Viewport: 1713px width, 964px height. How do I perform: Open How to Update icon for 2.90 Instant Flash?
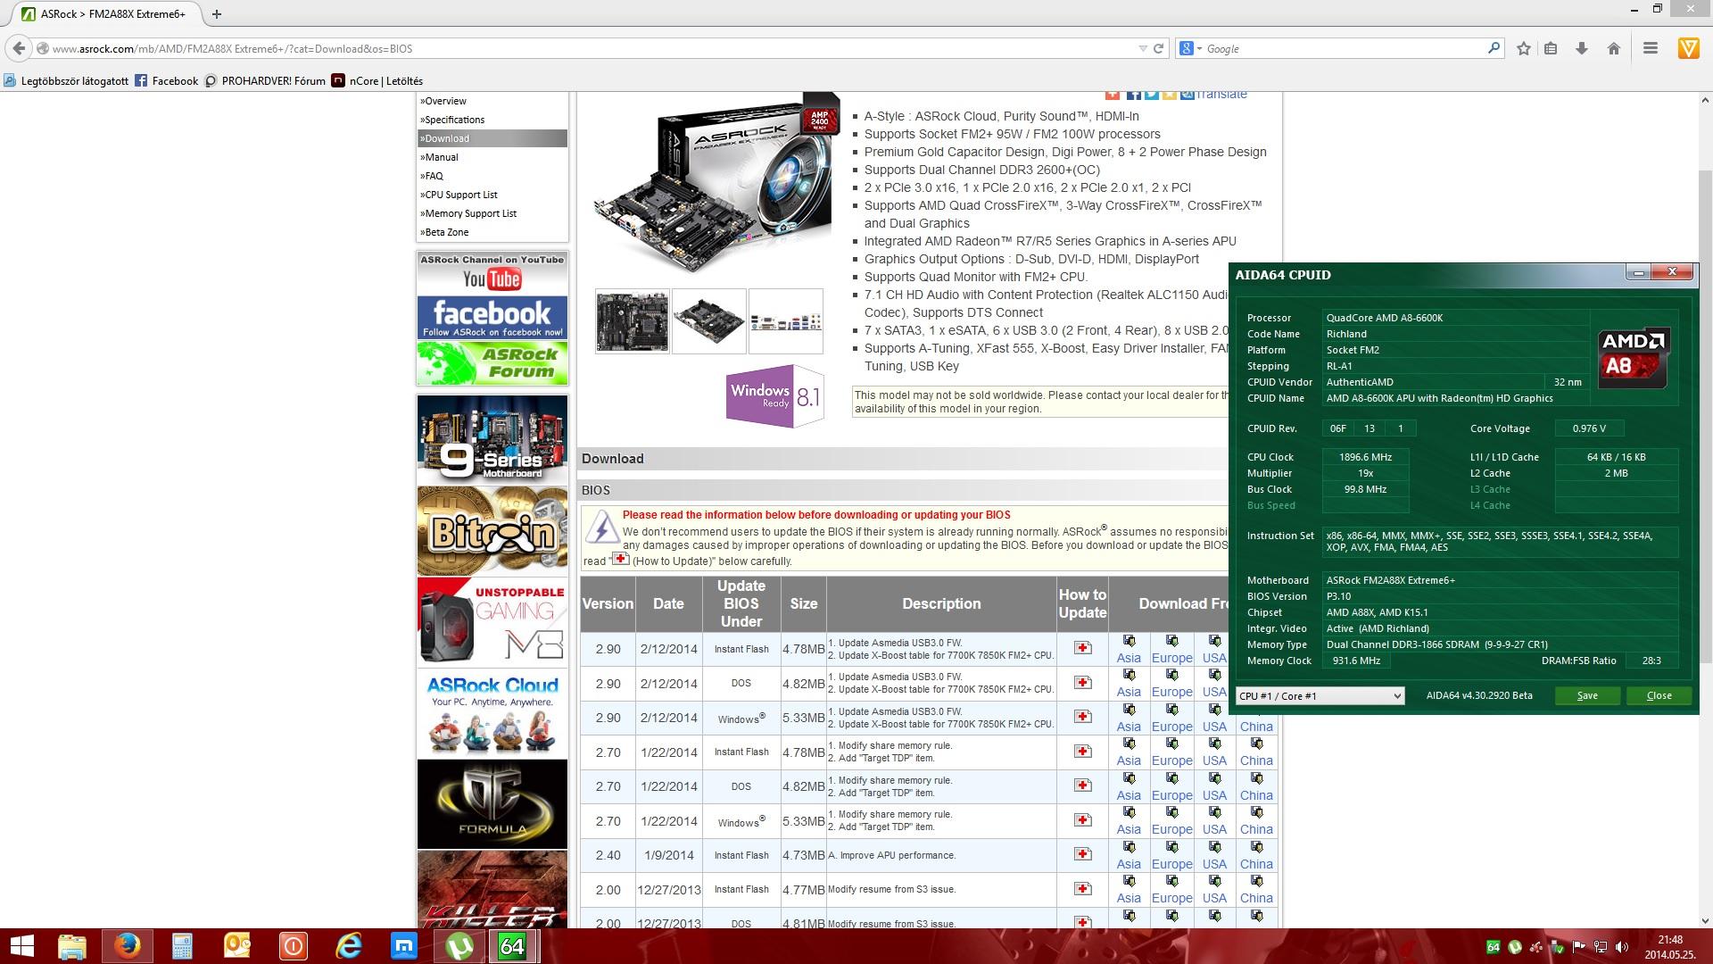[x=1082, y=648]
